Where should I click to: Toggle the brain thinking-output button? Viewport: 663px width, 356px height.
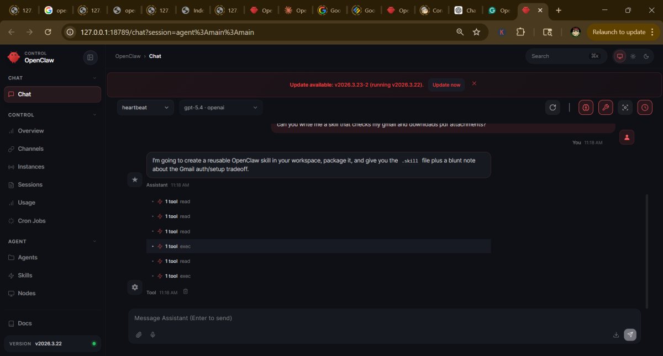[x=586, y=108]
